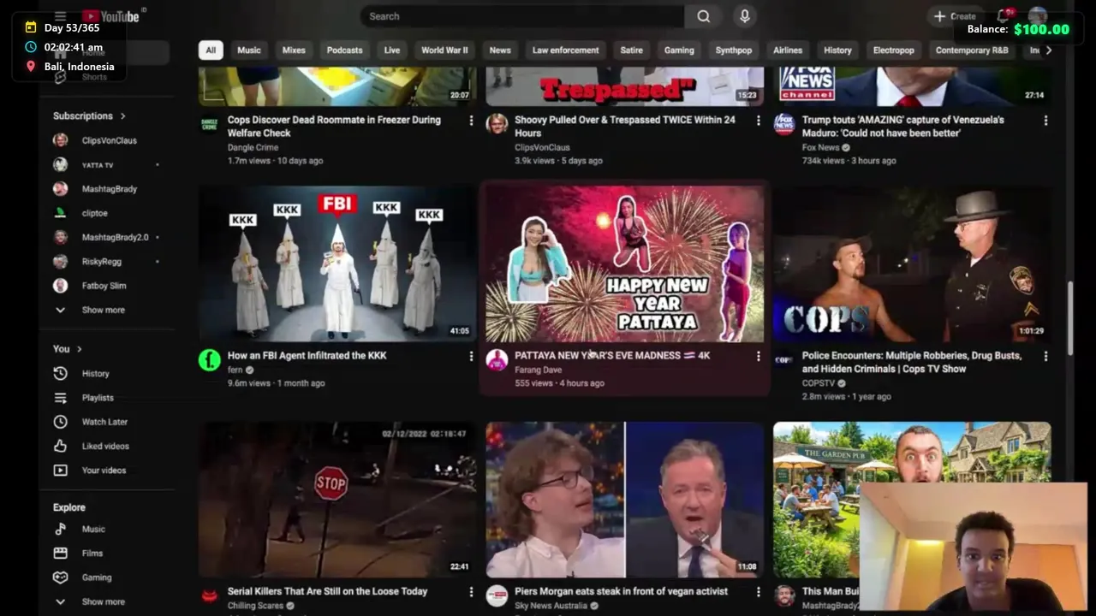
Task: Open options for Shoovy Pulled Over video
Action: [758, 121]
